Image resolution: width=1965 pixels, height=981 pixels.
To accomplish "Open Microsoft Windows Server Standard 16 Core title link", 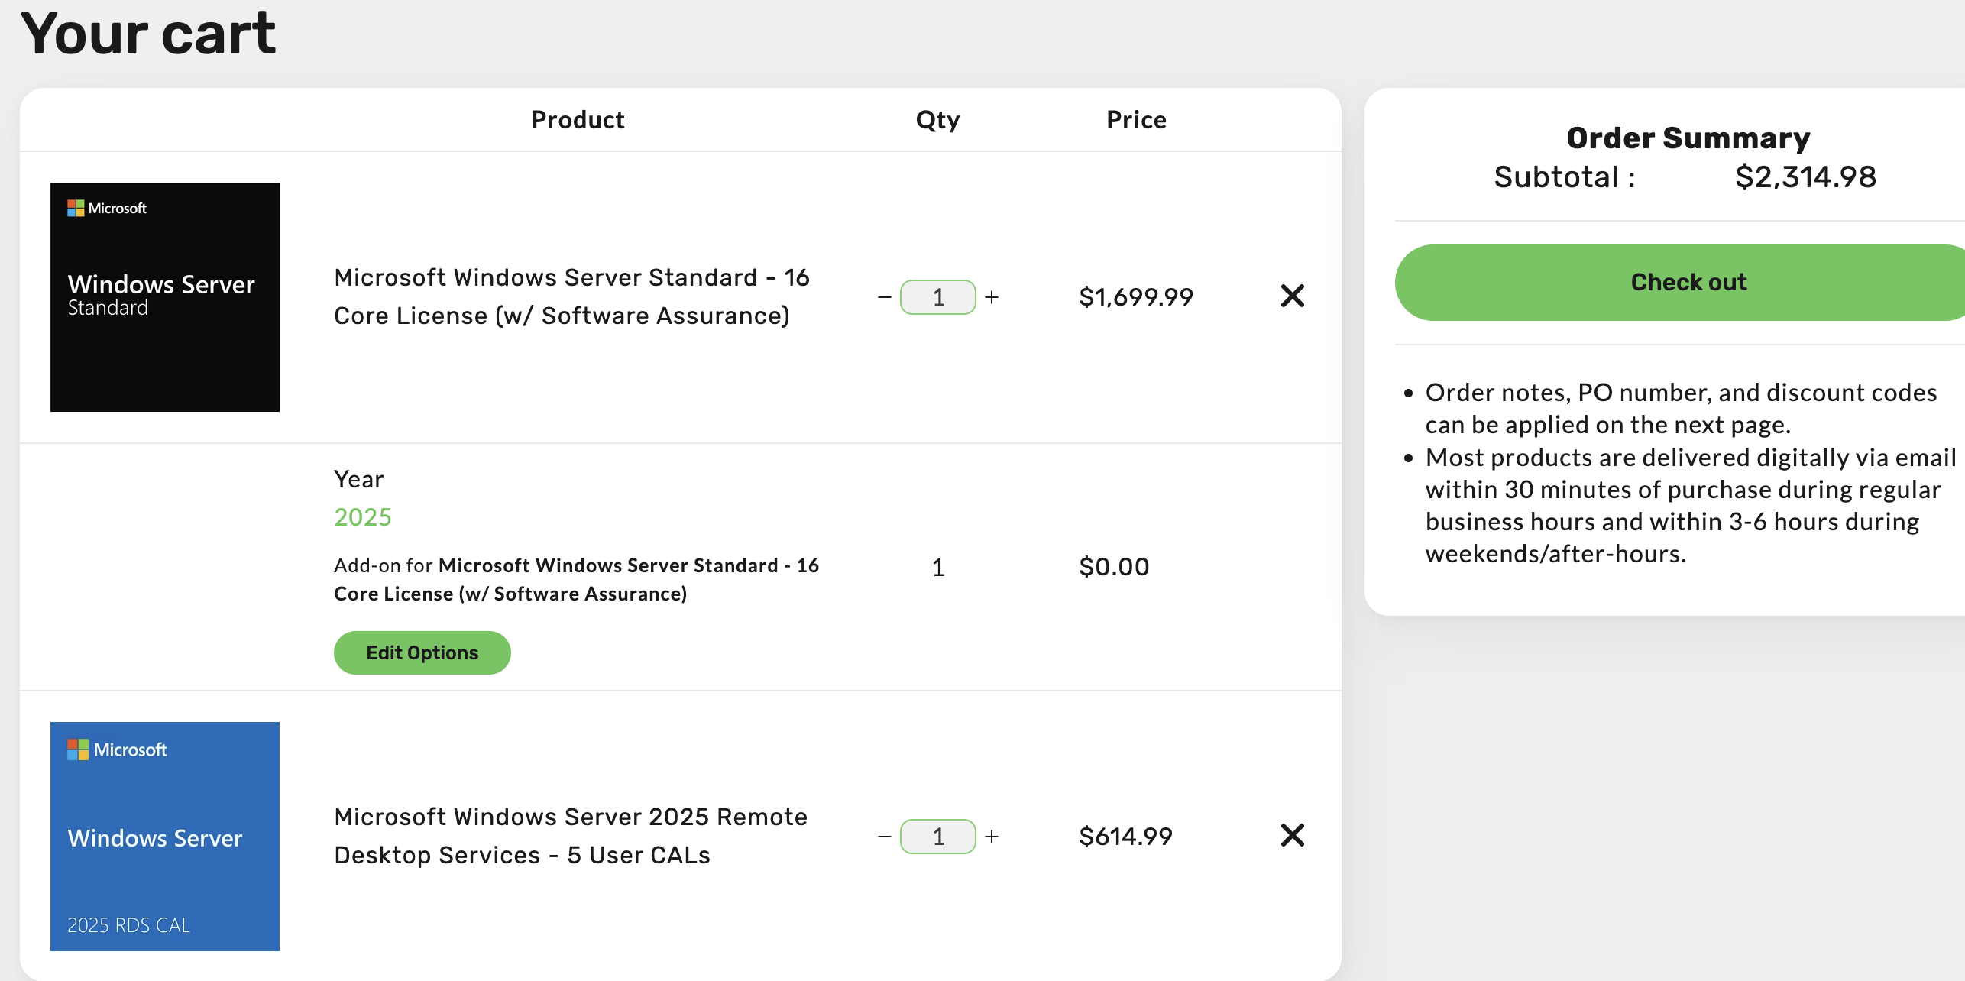I will [x=571, y=296].
